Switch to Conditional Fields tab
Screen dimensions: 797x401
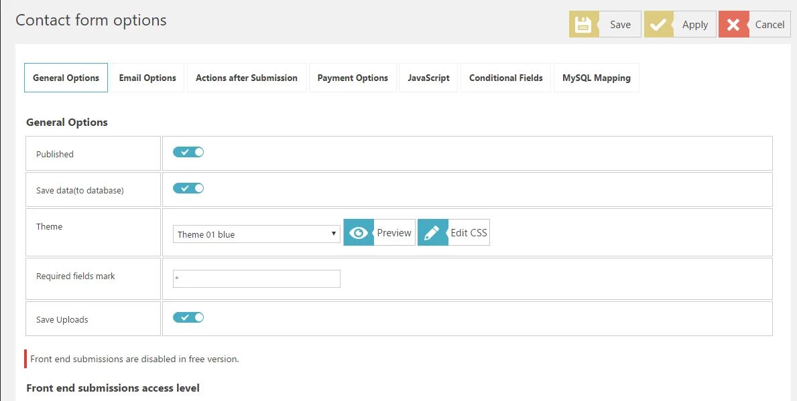[x=505, y=78]
